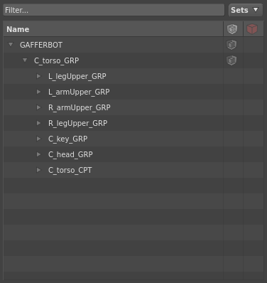The height and width of the screenshot is (283, 267).
Task: Click the grey cube column header icon
Action: point(232,29)
